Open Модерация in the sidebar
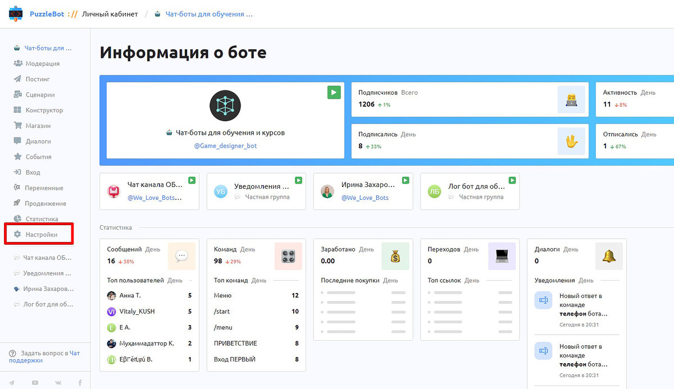 coord(42,63)
